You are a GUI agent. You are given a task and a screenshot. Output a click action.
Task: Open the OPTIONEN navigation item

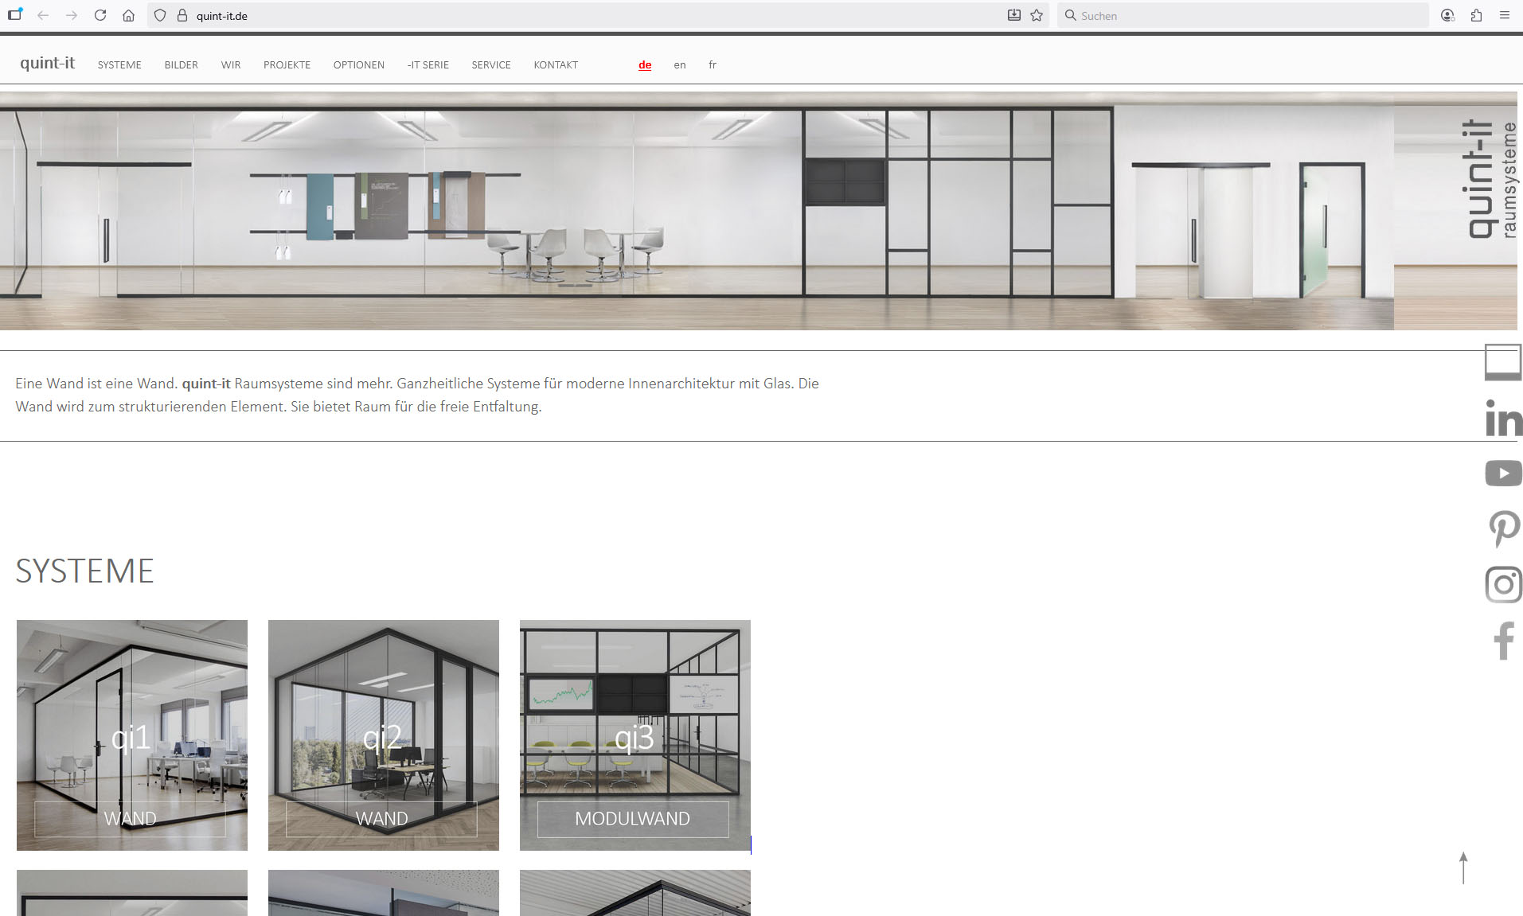[358, 65]
